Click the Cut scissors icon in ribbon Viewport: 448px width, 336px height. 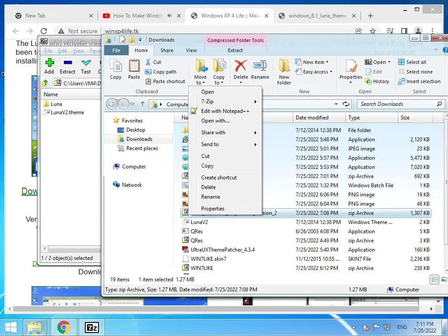click(148, 62)
